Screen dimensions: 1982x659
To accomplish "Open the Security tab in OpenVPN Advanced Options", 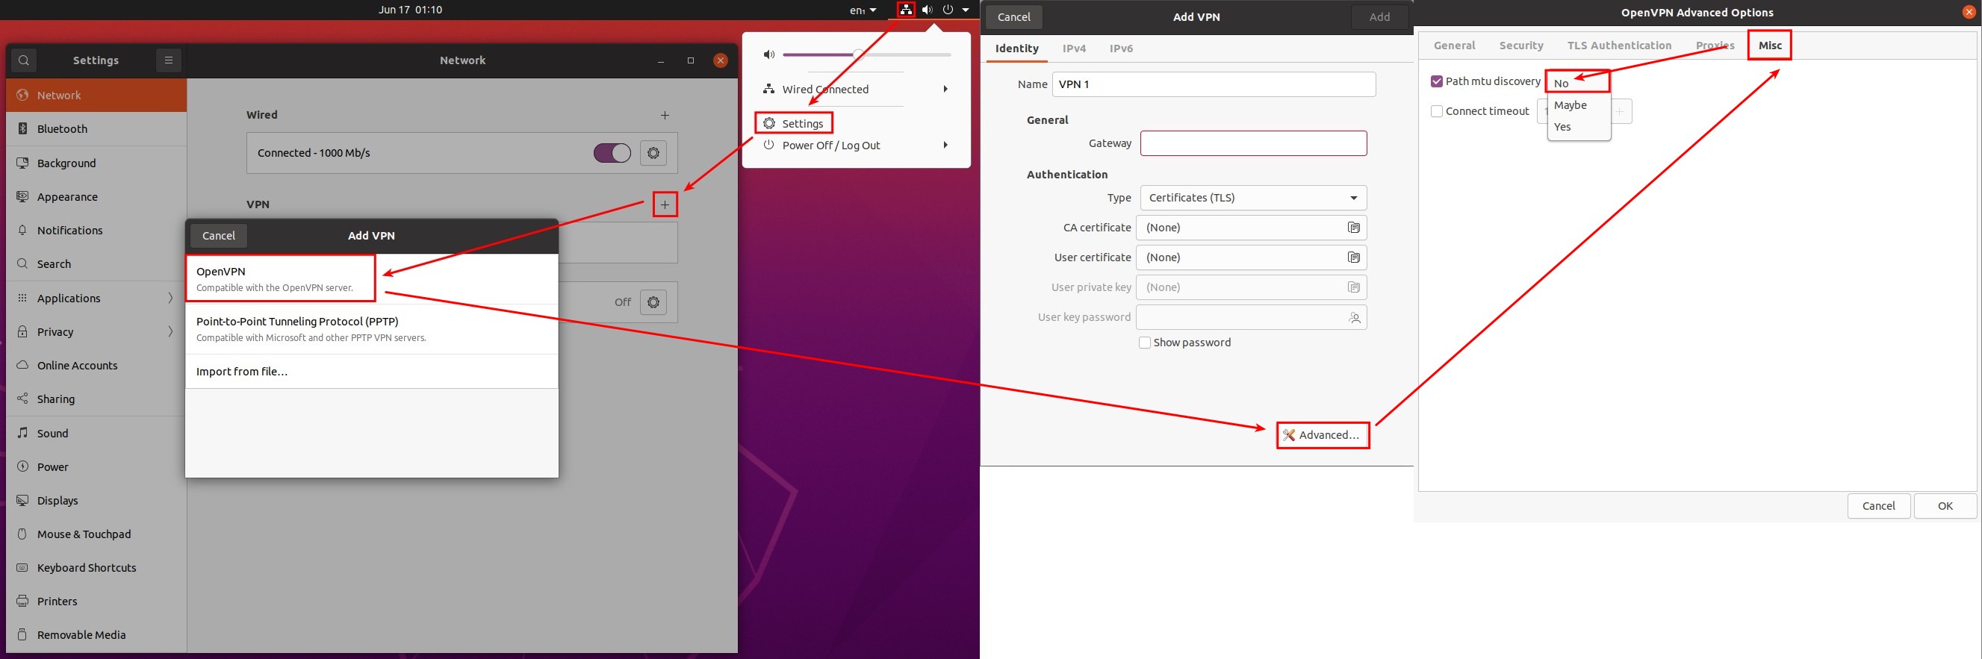I will click(1521, 46).
